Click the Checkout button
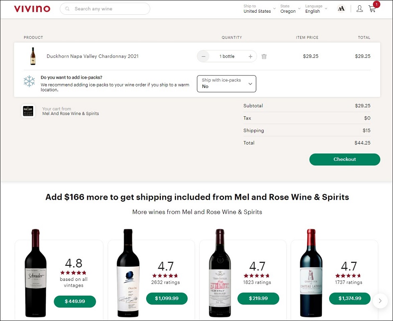 tap(345, 159)
